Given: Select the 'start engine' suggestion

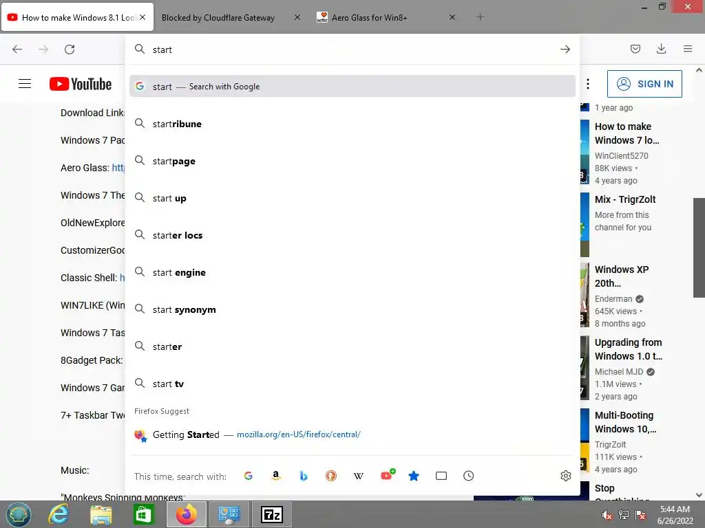Looking at the screenshot, I should coord(352,272).
